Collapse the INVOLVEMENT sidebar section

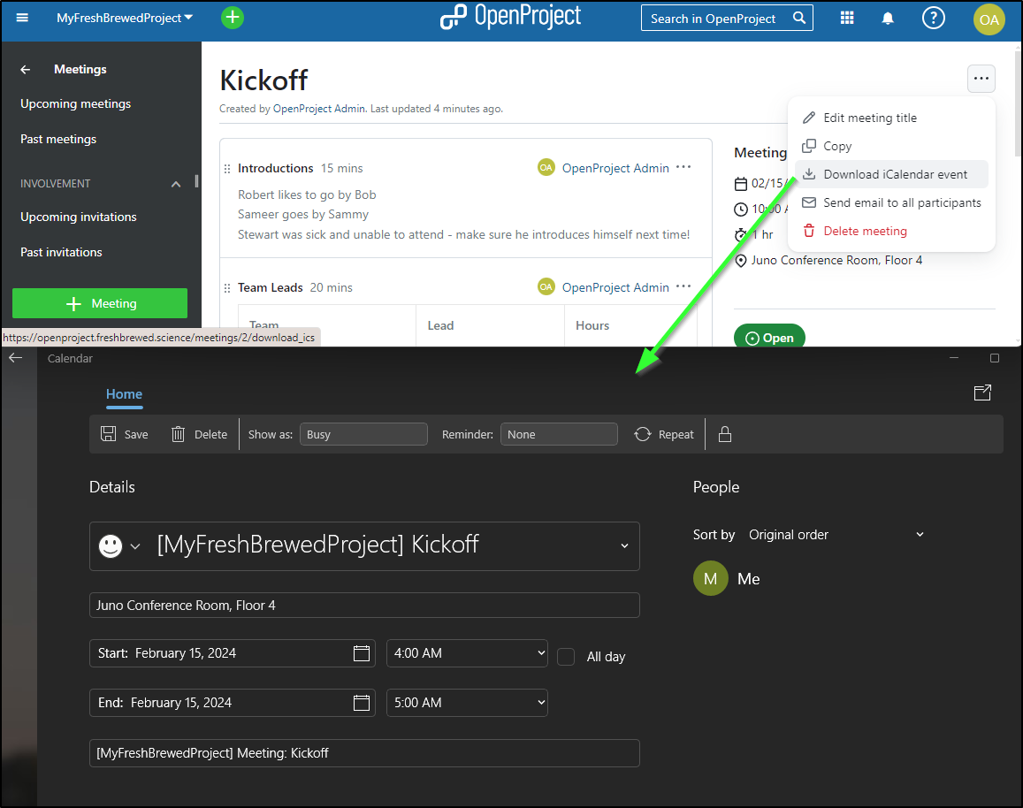click(x=175, y=185)
